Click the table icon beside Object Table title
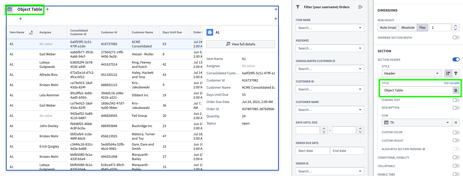This screenshot has width=463, height=176. 9,9
